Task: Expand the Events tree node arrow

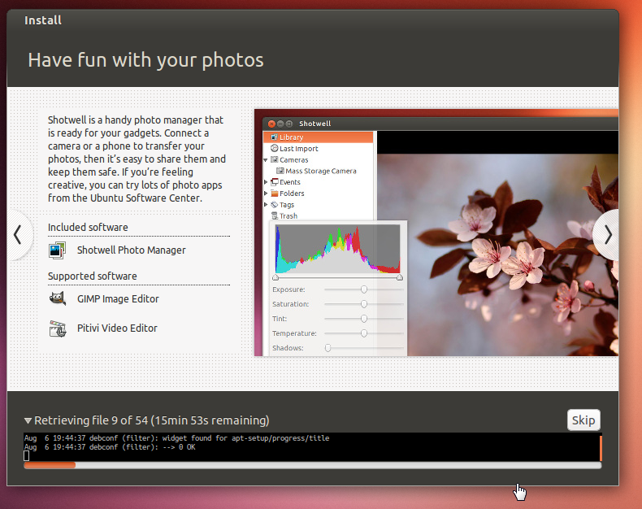Action: click(266, 182)
